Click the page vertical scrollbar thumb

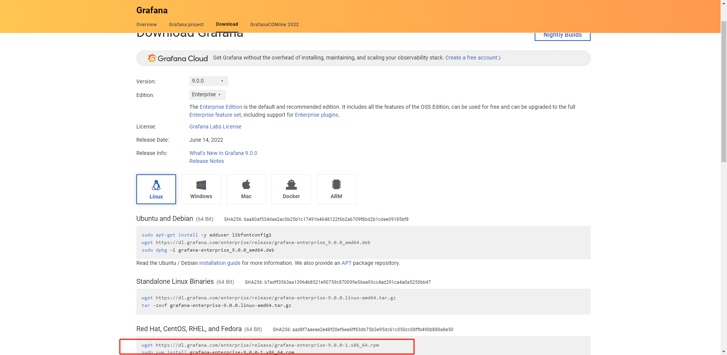point(724,91)
